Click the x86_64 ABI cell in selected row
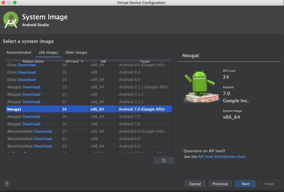 point(103,109)
